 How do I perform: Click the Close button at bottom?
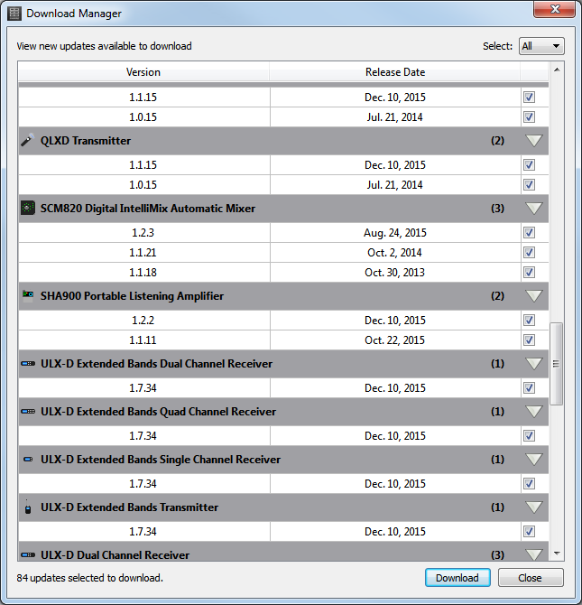(530, 578)
